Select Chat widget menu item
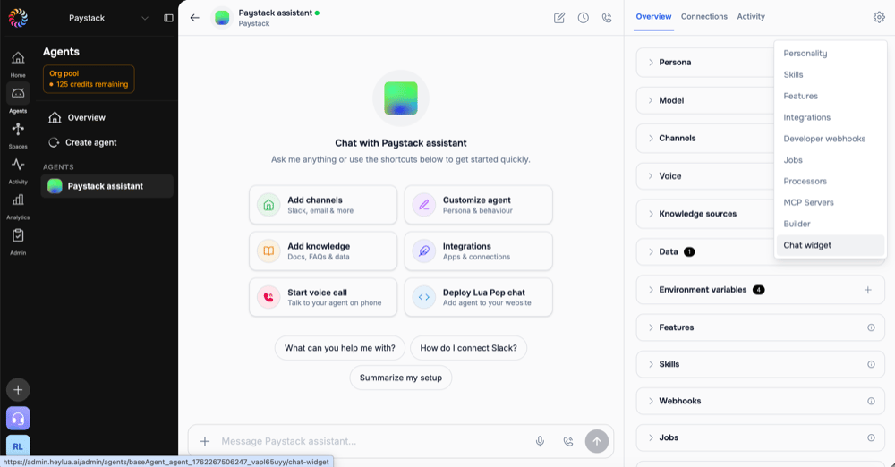 [x=830, y=245]
